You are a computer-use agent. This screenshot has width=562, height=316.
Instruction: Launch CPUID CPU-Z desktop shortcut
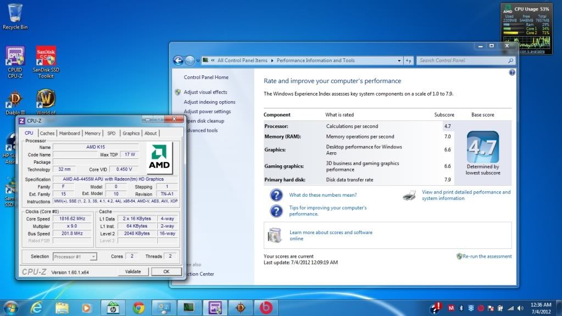coord(15,62)
